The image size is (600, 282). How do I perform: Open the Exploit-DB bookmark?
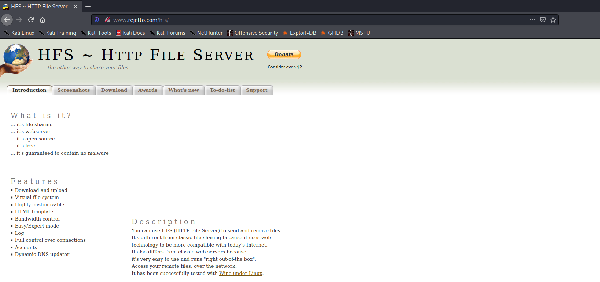pos(299,33)
